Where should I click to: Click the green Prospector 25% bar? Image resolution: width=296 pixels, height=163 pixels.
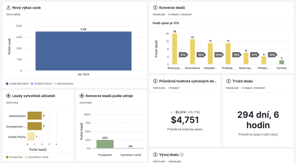(x=105, y=144)
